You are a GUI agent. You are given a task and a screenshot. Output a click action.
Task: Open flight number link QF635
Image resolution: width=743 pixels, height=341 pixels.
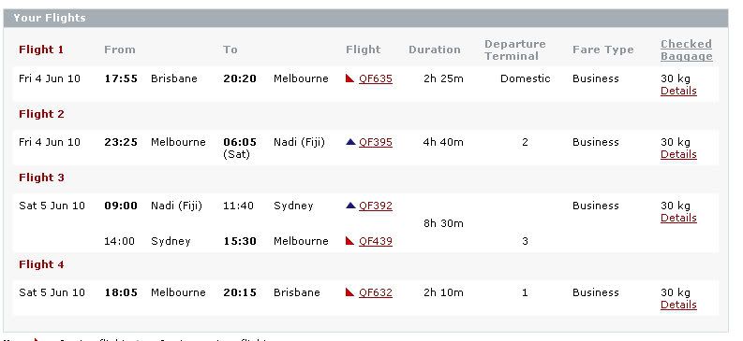pos(376,78)
